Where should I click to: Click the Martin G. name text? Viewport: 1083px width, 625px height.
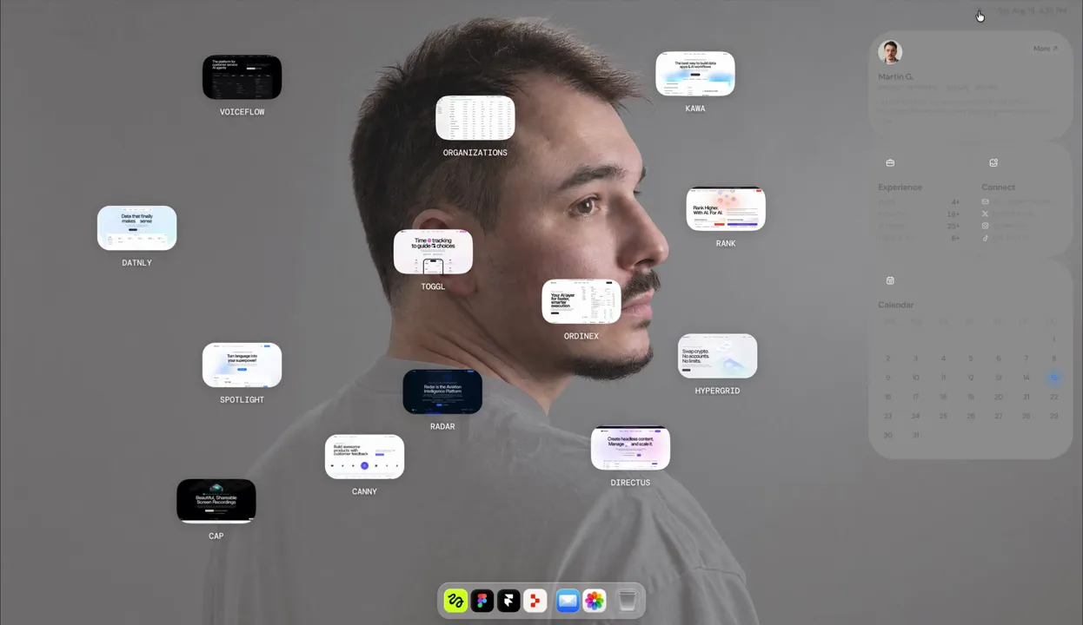tap(895, 76)
